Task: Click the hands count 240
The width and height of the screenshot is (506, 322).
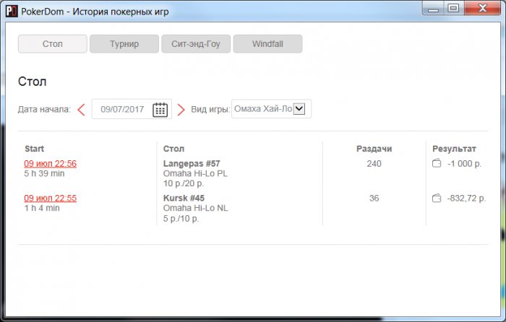Action: (x=374, y=163)
